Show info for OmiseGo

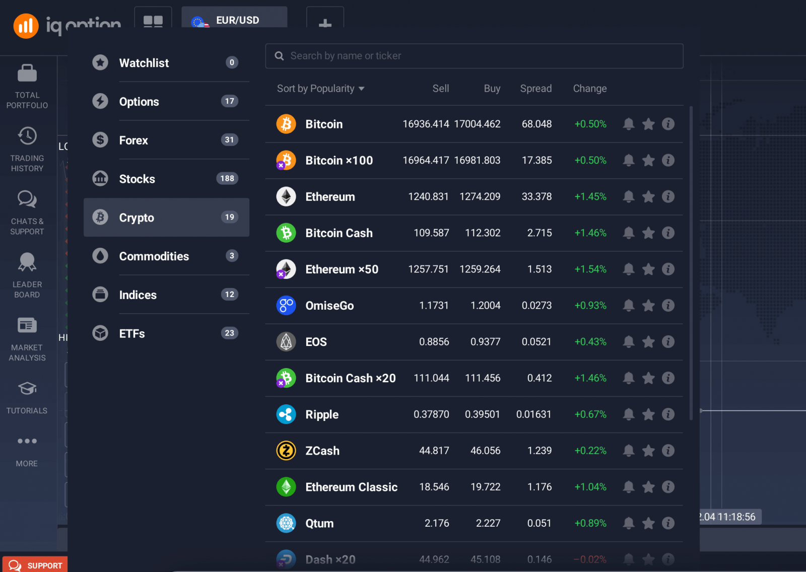click(x=668, y=305)
